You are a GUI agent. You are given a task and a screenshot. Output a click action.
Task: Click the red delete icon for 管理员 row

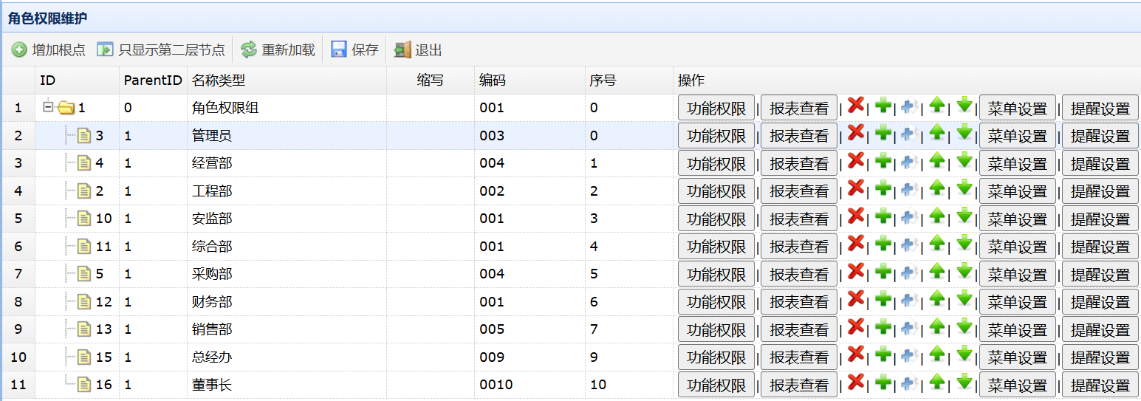point(856,133)
